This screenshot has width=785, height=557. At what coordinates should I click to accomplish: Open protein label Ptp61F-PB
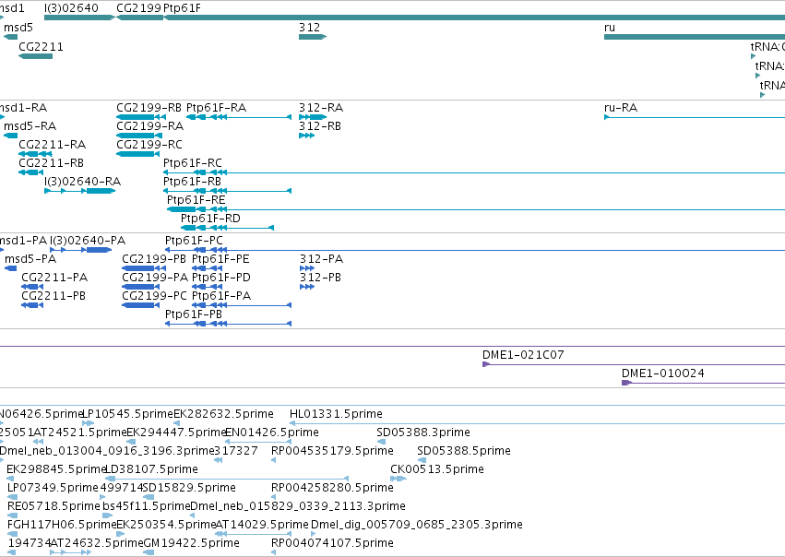[x=194, y=314]
